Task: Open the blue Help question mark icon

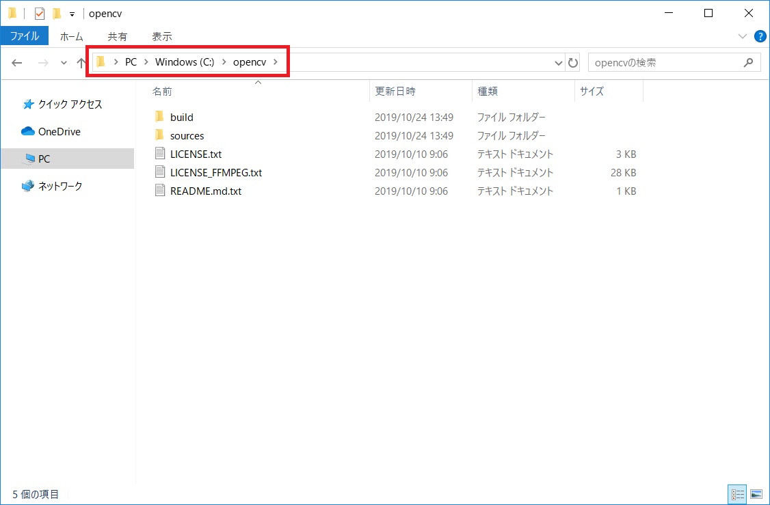Action: [760, 36]
